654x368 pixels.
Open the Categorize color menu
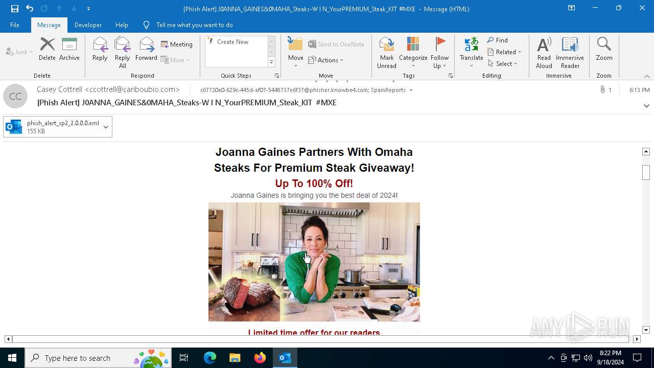[413, 52]
